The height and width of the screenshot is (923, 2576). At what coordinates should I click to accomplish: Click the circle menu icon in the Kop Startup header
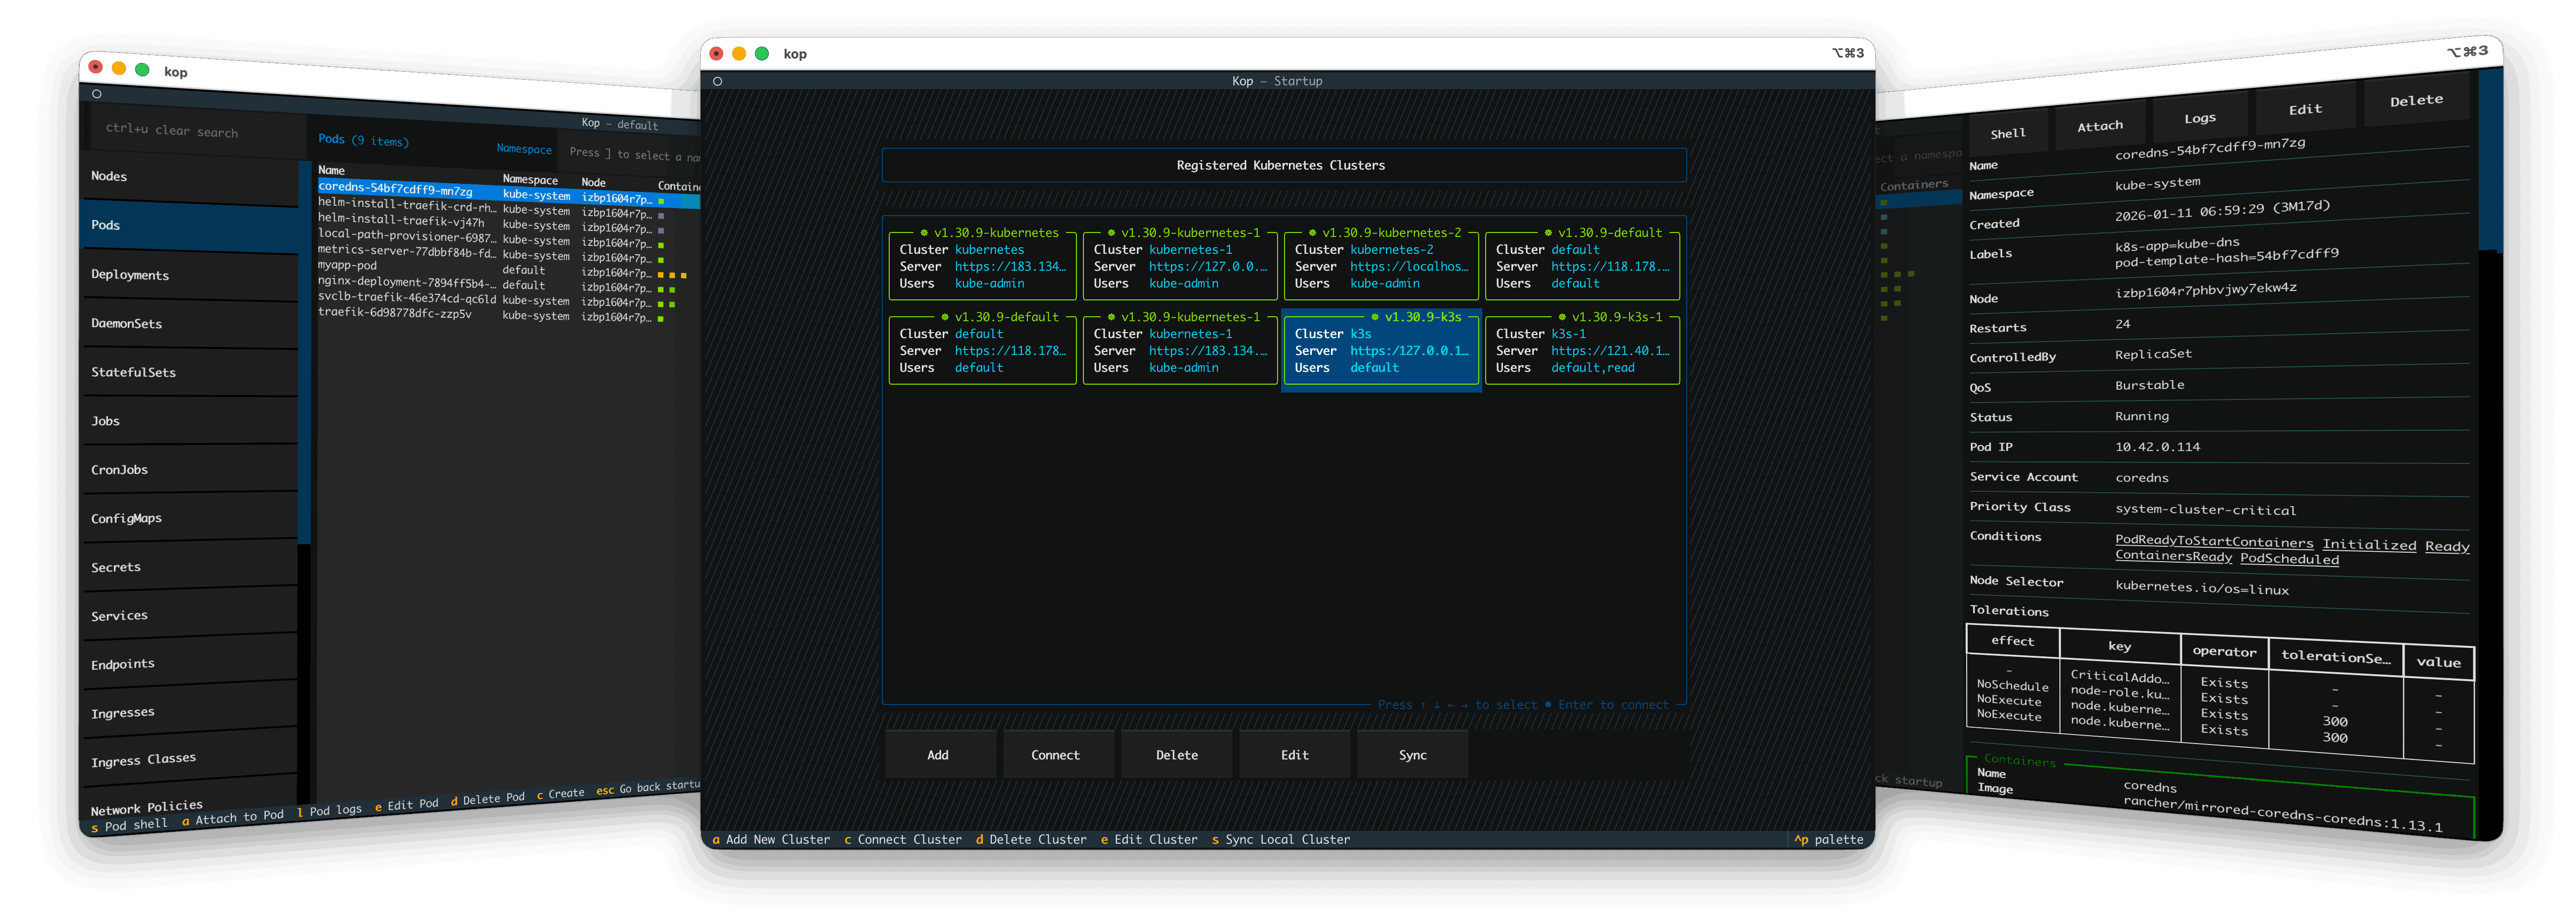(x=717, y=81)
